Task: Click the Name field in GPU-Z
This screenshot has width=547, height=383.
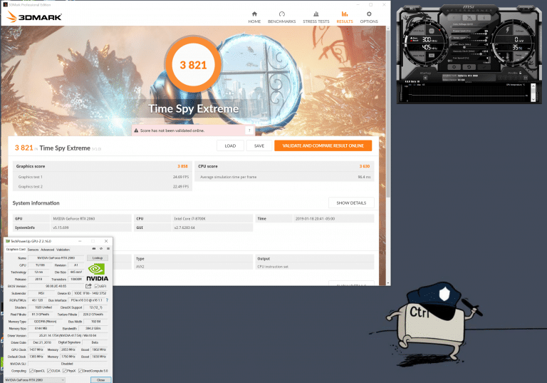Action: [56, 258]
